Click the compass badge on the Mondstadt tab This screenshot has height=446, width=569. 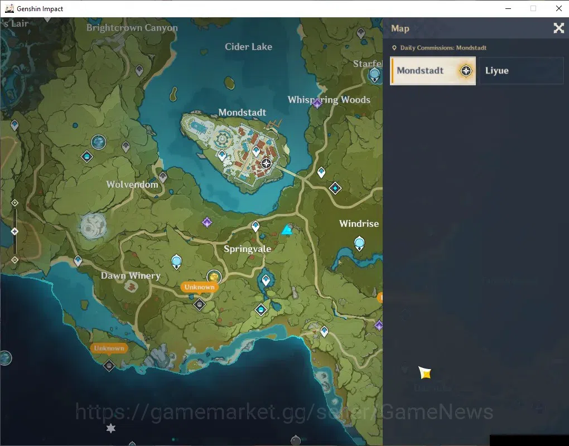click(466, 71)
